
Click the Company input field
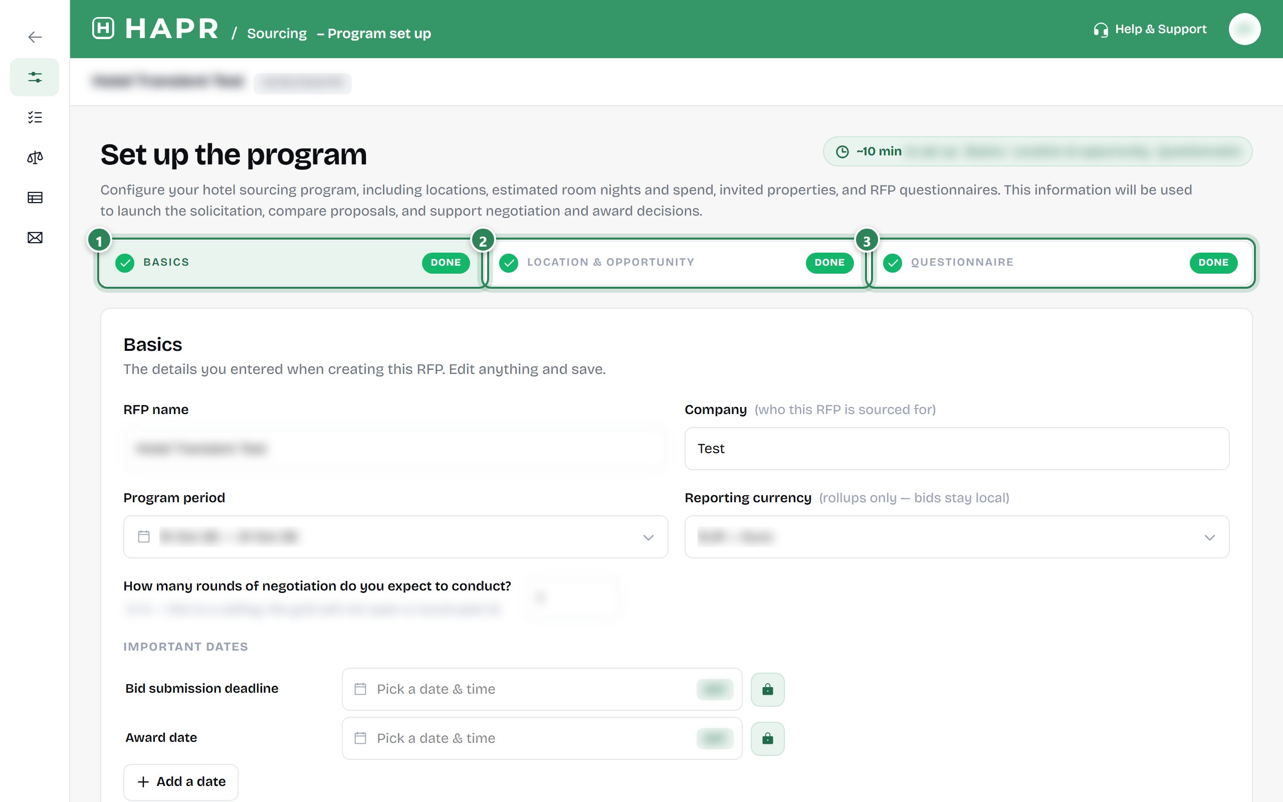(956, 448)
